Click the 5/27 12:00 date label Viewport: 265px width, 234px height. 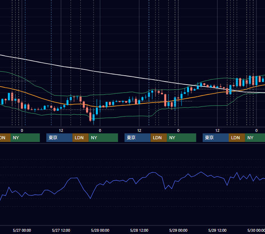[61, 230]
